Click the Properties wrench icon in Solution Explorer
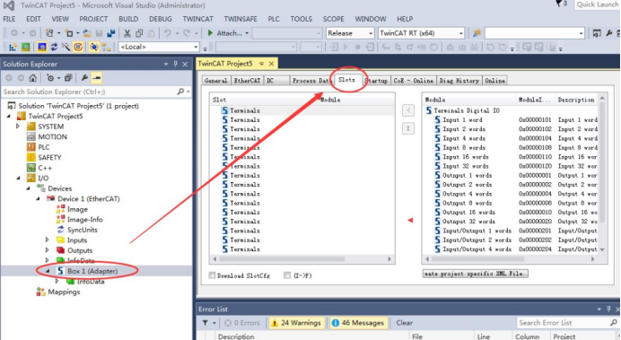Screen dimensions: 621x340 click(84, 78)
